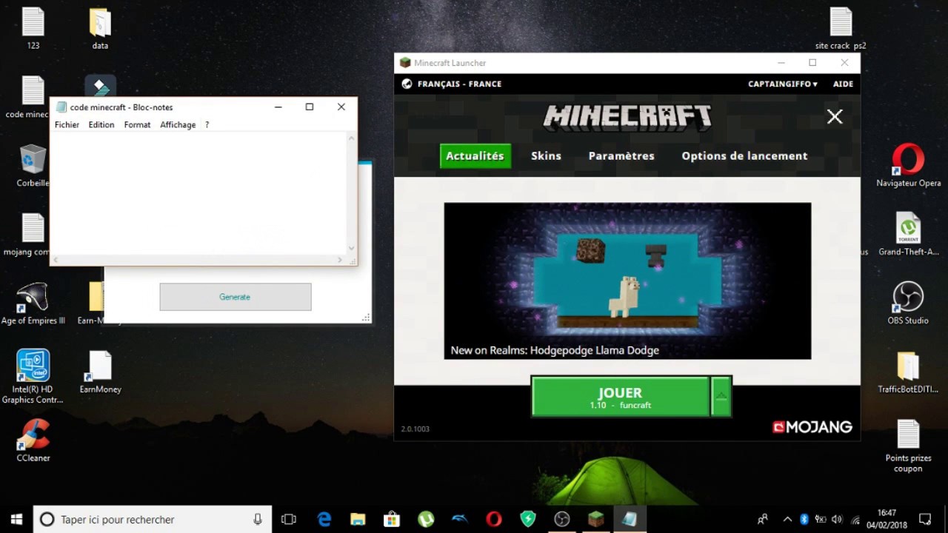The width and height of the screenshot is (948, 533).
Task: Click into the Bloc-notes text area
Action: click(198, 194)
